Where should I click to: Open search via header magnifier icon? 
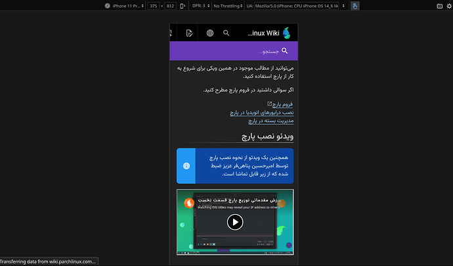click(x=226, y=33)
